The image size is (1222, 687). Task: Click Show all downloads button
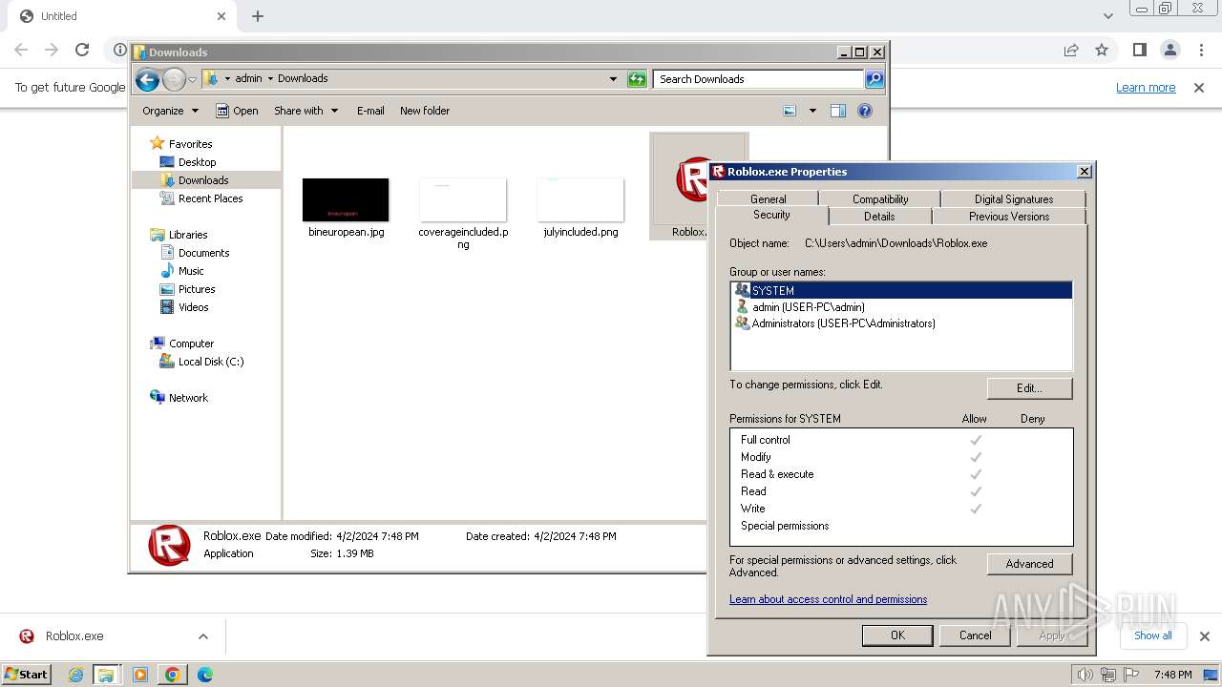coord(1153,635)
